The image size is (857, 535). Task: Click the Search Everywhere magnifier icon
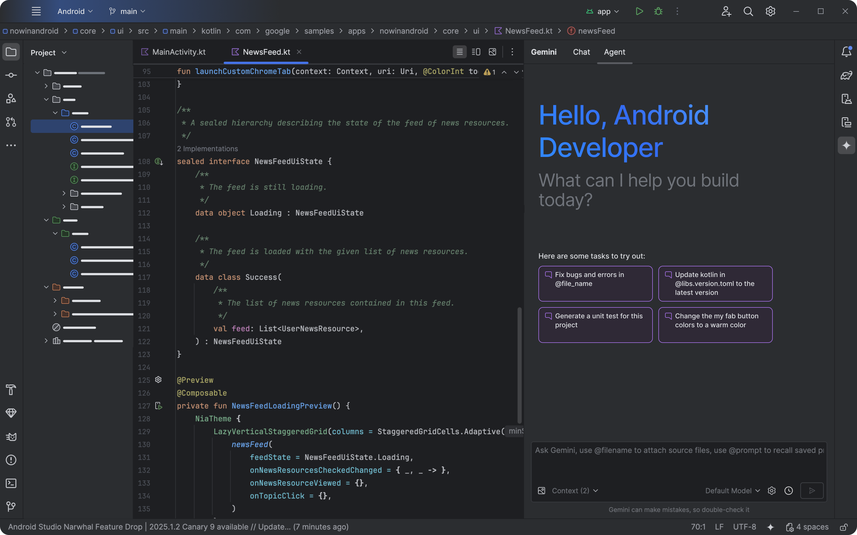748,11
